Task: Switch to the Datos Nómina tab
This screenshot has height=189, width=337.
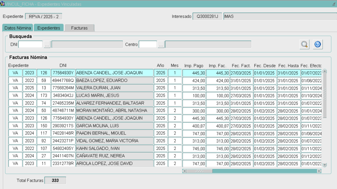Action: (17, 28)
